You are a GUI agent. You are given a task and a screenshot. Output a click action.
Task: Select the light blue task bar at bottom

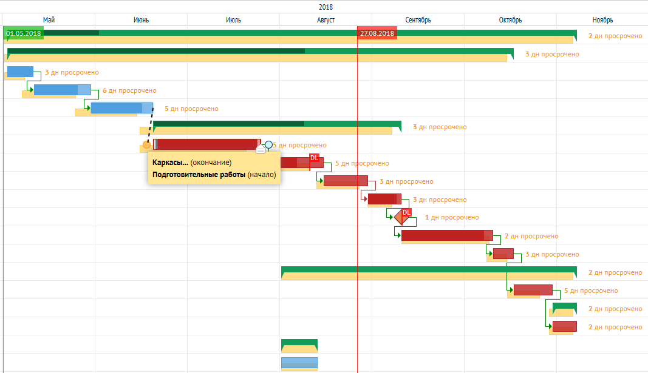coord(299,363)
